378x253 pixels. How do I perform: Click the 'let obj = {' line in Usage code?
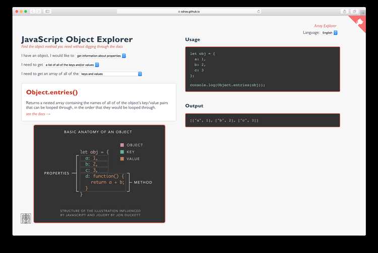[202, 54]
